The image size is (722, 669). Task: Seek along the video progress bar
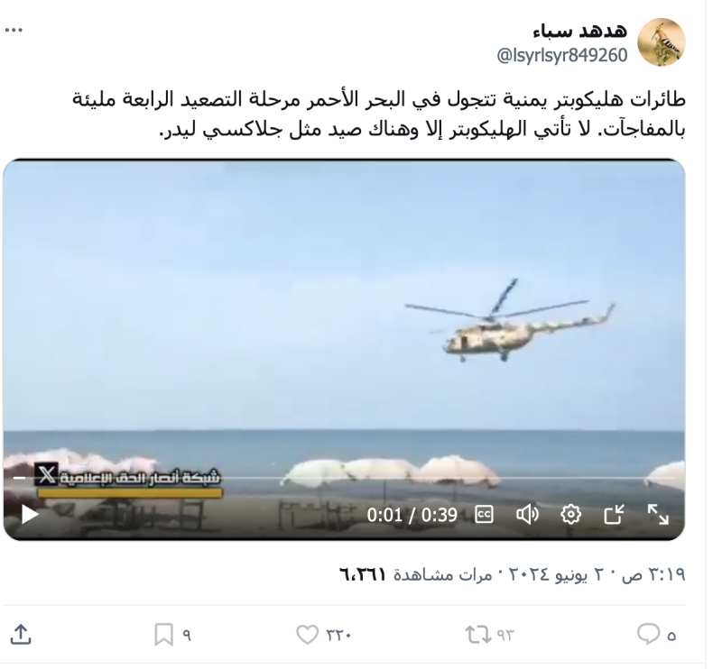coord(343,478)
